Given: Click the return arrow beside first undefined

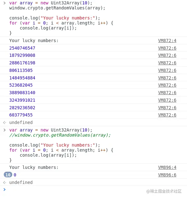Looking at the screenshot, I should 5,122.
